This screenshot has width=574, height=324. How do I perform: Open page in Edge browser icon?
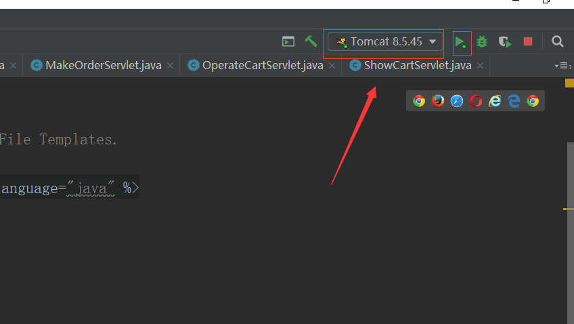click(x=514, y=101)
